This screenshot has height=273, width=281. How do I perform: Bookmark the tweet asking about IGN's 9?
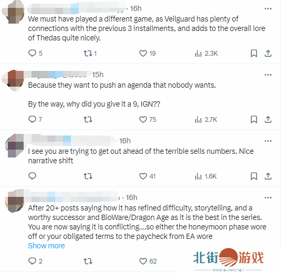point(254,120)
